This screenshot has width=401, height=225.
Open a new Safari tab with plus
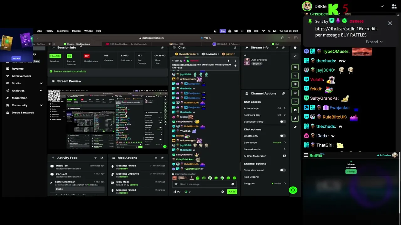tap(289, 38)
